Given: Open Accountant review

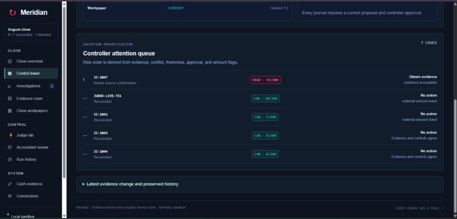Looking at the screenshot, I should click(x=32, y=148).
